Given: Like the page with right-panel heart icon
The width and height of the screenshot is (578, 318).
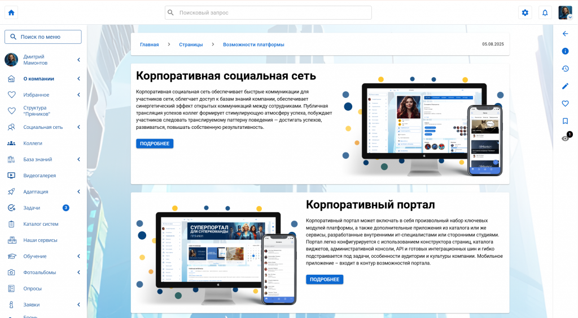Looking at the screenshot, I should point(565,104).
